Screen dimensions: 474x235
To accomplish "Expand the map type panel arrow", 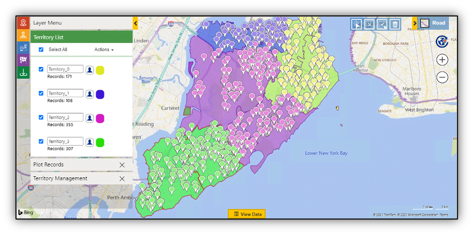I will 415,23.
